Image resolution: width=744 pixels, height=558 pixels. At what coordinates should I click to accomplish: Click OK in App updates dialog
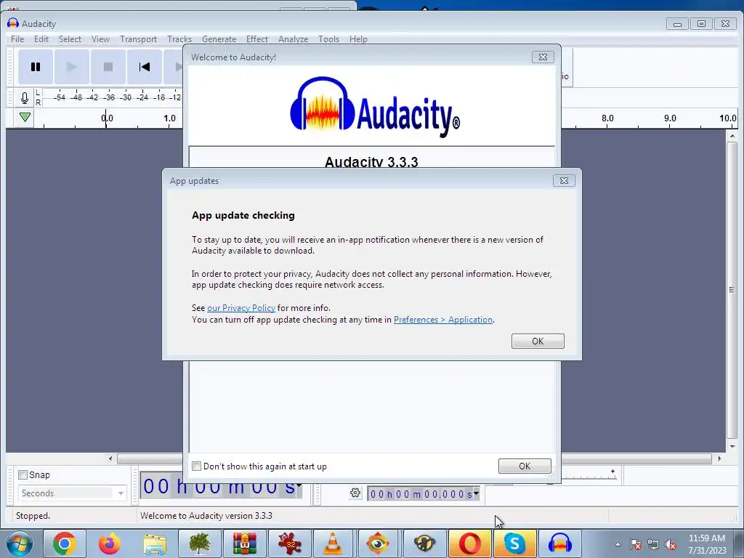538,341
